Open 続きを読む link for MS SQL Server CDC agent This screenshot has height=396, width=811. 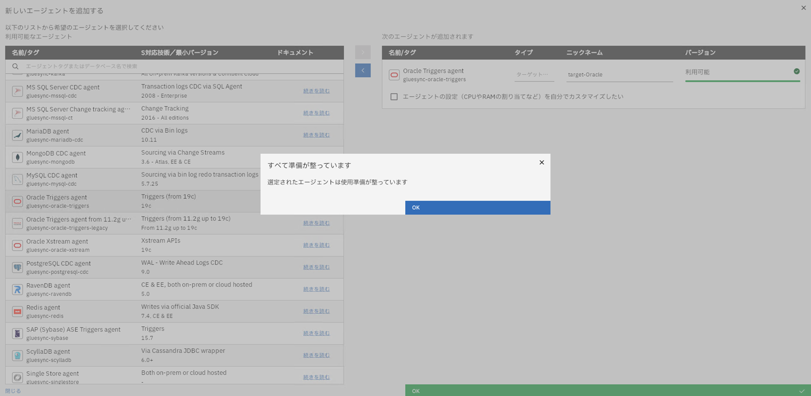pos(316,91)
